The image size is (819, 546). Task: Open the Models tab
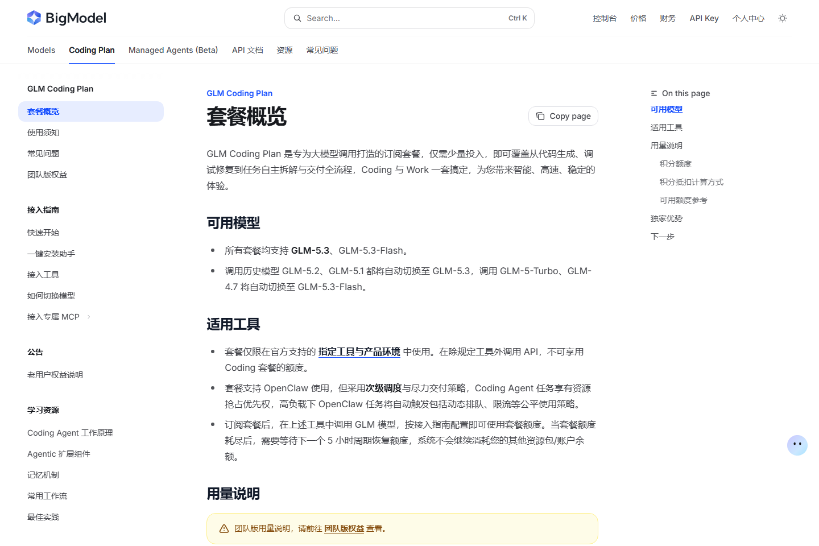click(42, 50)
